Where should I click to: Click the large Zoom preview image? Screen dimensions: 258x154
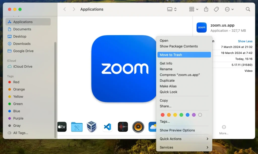click(x=124, y=69)
